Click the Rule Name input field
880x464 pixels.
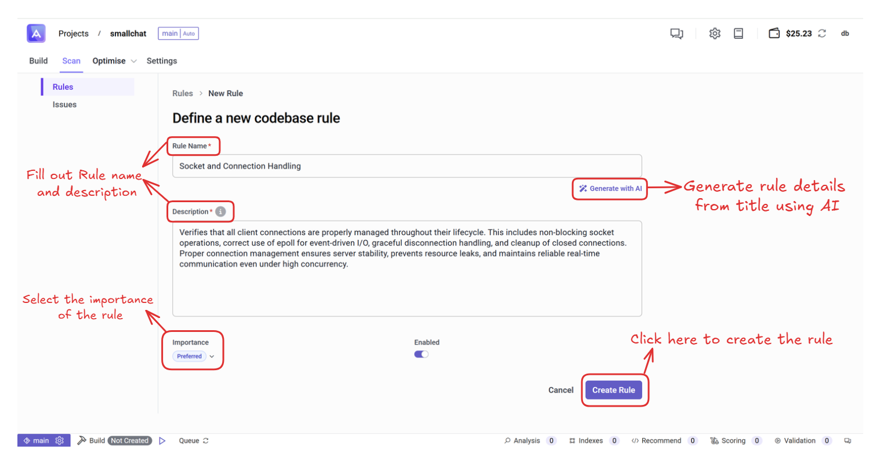coord(407,166)
